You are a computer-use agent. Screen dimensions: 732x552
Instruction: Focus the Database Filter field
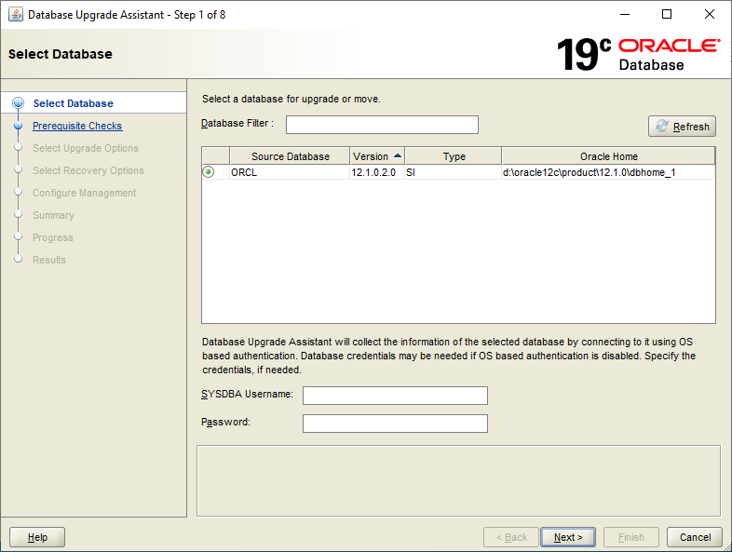click(x=382, y=125)
